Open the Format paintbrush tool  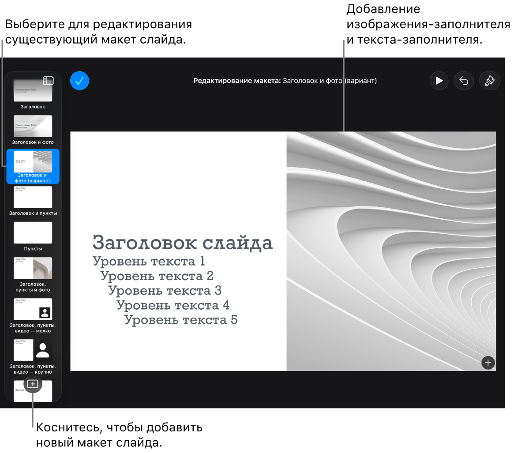click(x=489, y=81)
